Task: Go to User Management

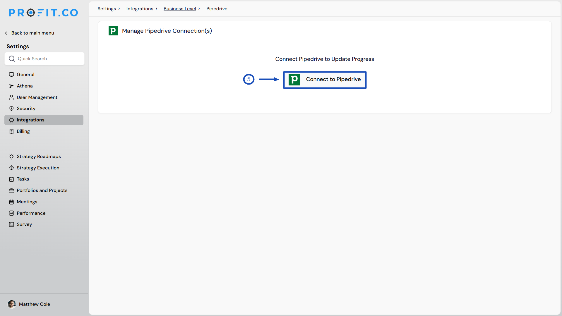Action: (44, 97)
